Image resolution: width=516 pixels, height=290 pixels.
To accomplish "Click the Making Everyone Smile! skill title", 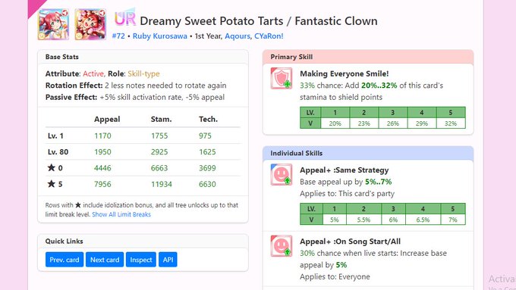I will click(345, 73).
